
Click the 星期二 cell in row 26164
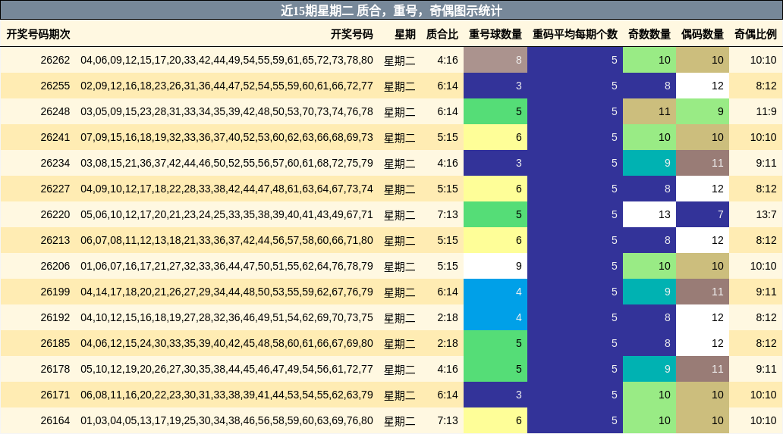pos(400,421)
